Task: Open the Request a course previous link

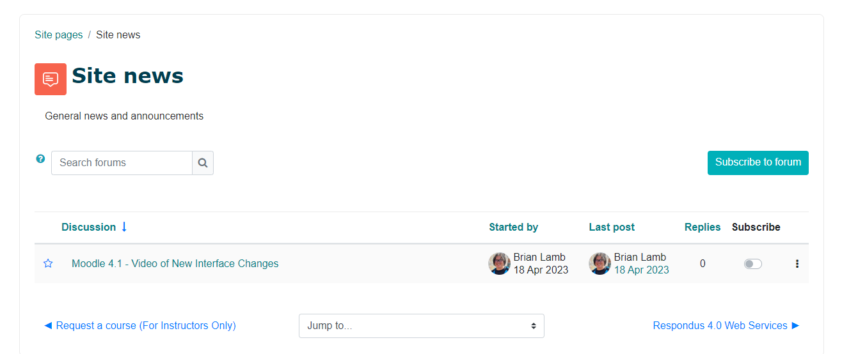Action: [139, 325]
